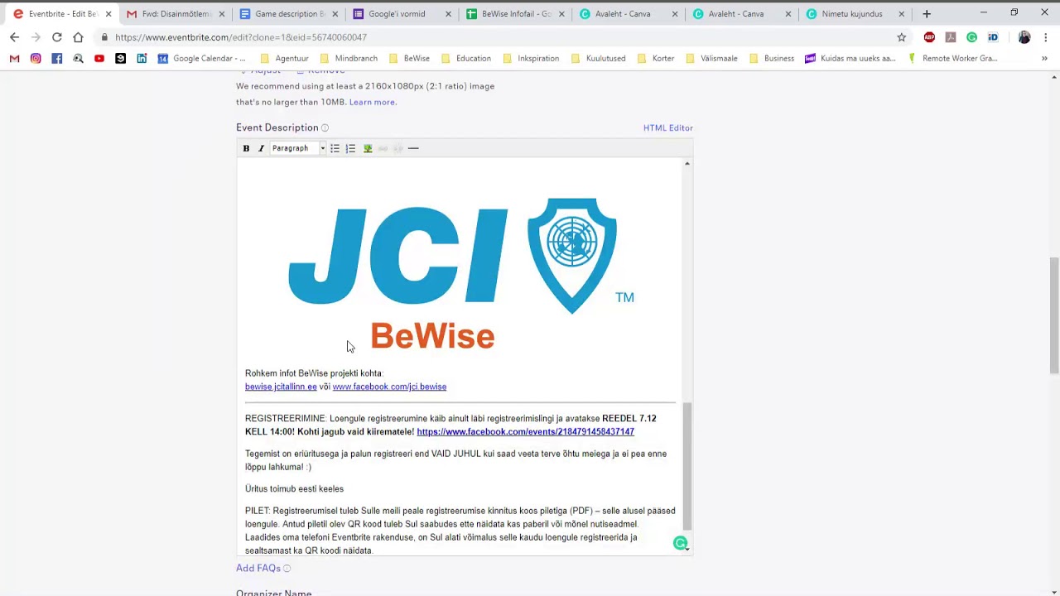Reload the current page
The width and height of the screenshot is (1060, 596).
56,37
